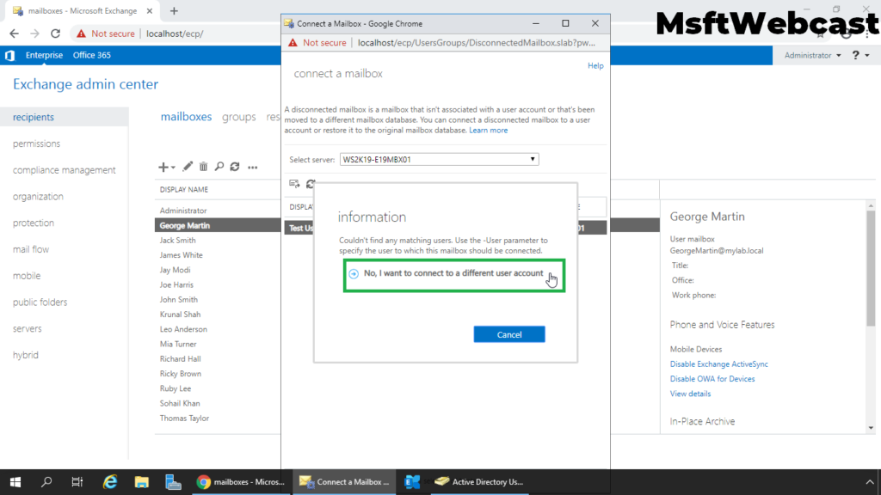Open the servers section in sidebar
881x495 pixels.
28,328
